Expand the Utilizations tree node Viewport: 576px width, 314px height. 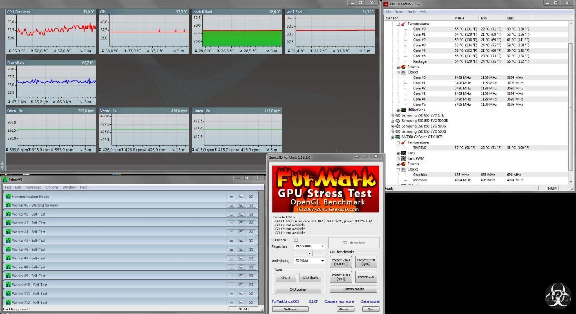398,110
